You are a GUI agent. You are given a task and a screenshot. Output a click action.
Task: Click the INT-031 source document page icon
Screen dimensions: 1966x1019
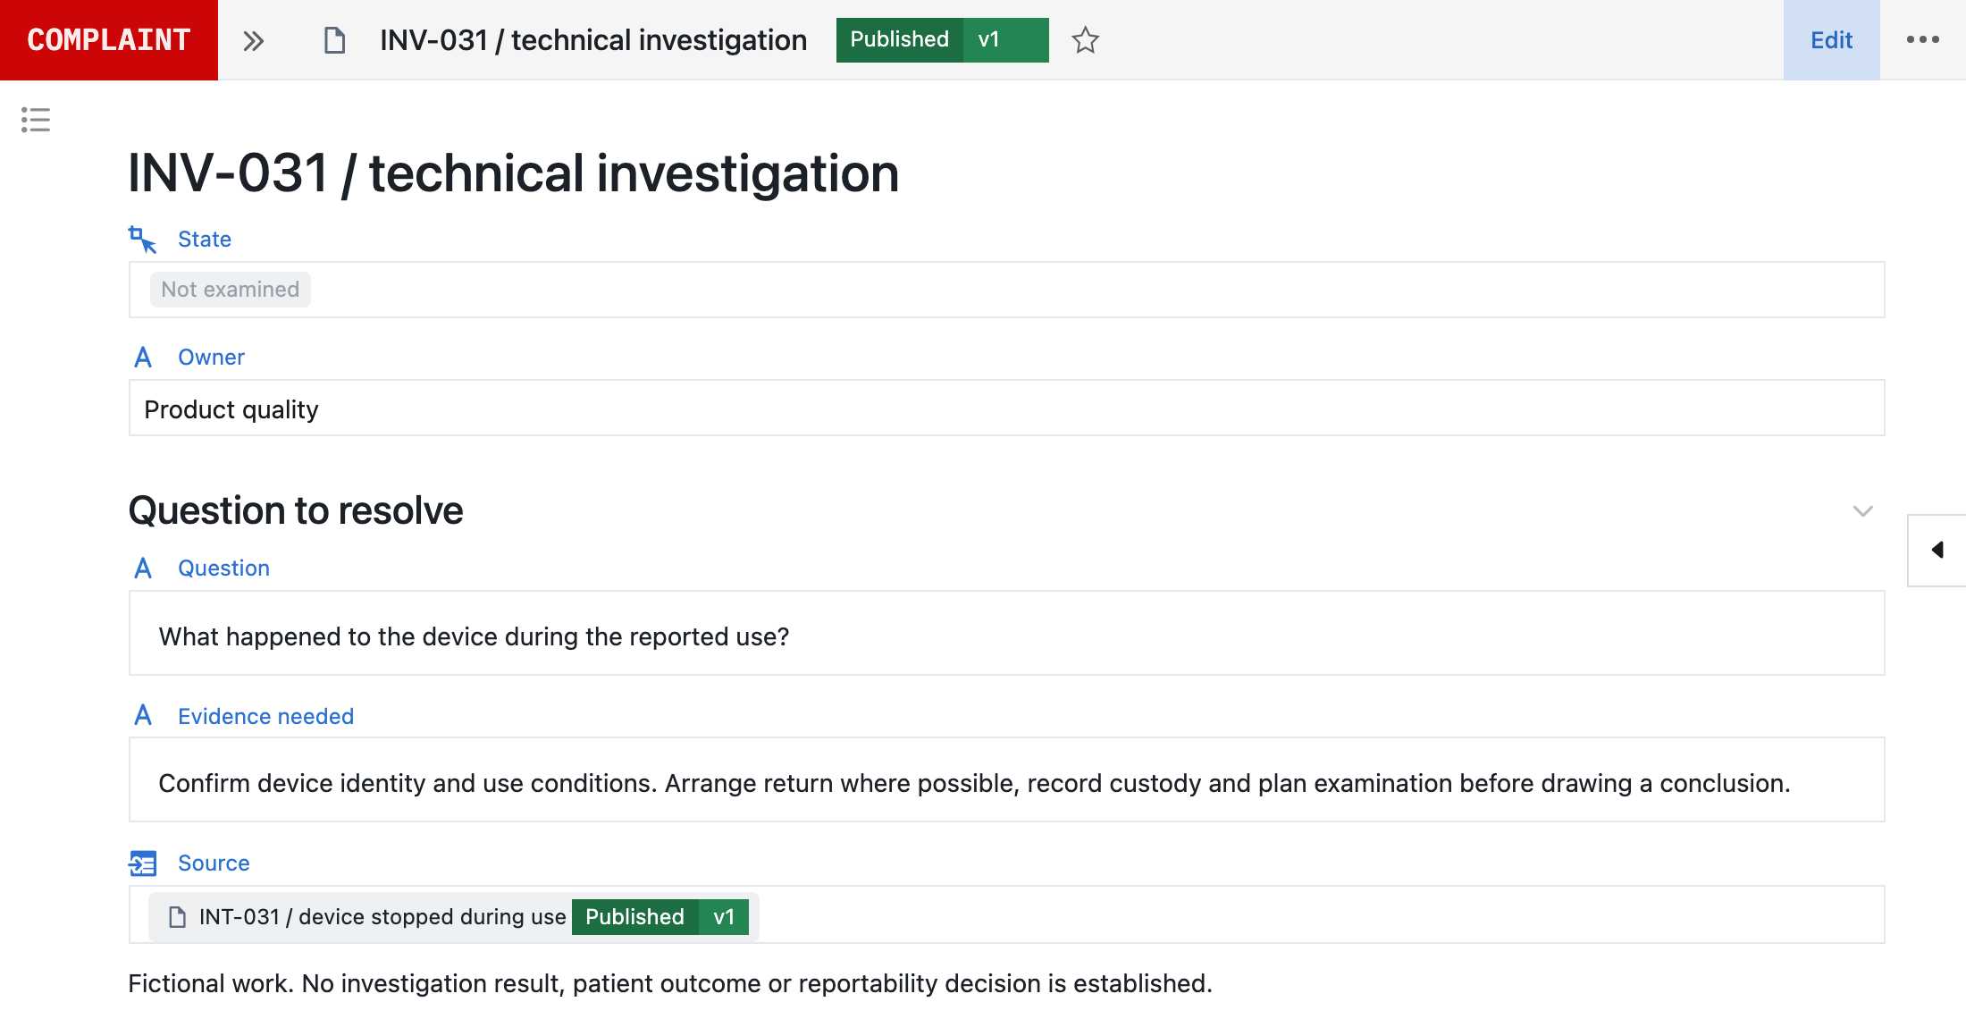pyautogui.click(x=178, y=917)
